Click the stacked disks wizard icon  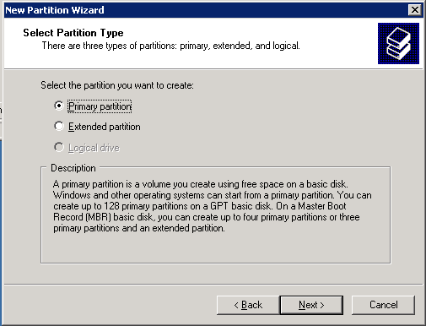(398, 43)
